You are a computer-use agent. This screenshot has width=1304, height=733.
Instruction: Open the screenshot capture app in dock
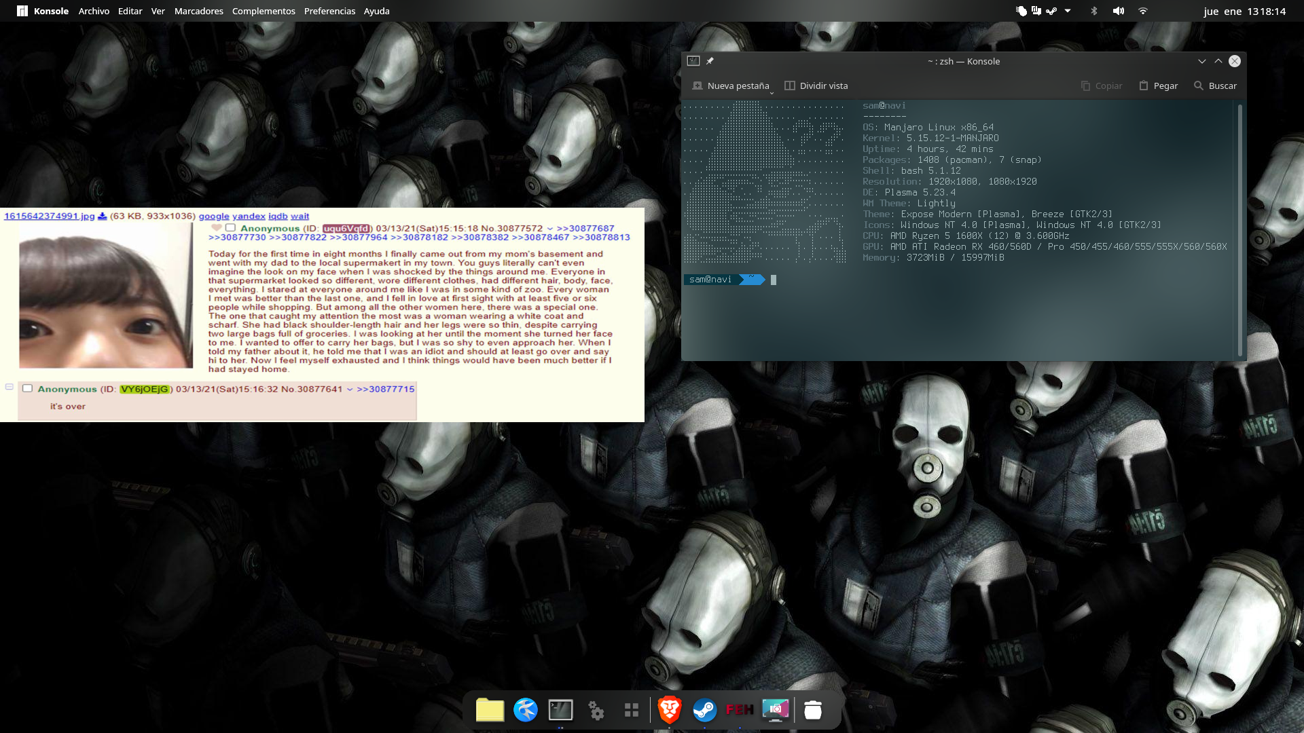[x=776, y=710]
